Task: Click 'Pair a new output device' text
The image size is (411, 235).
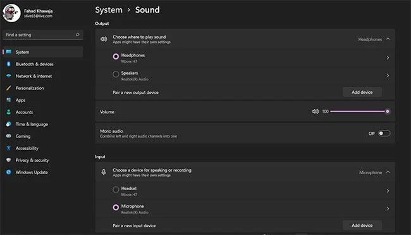Action: pos(135,92)
